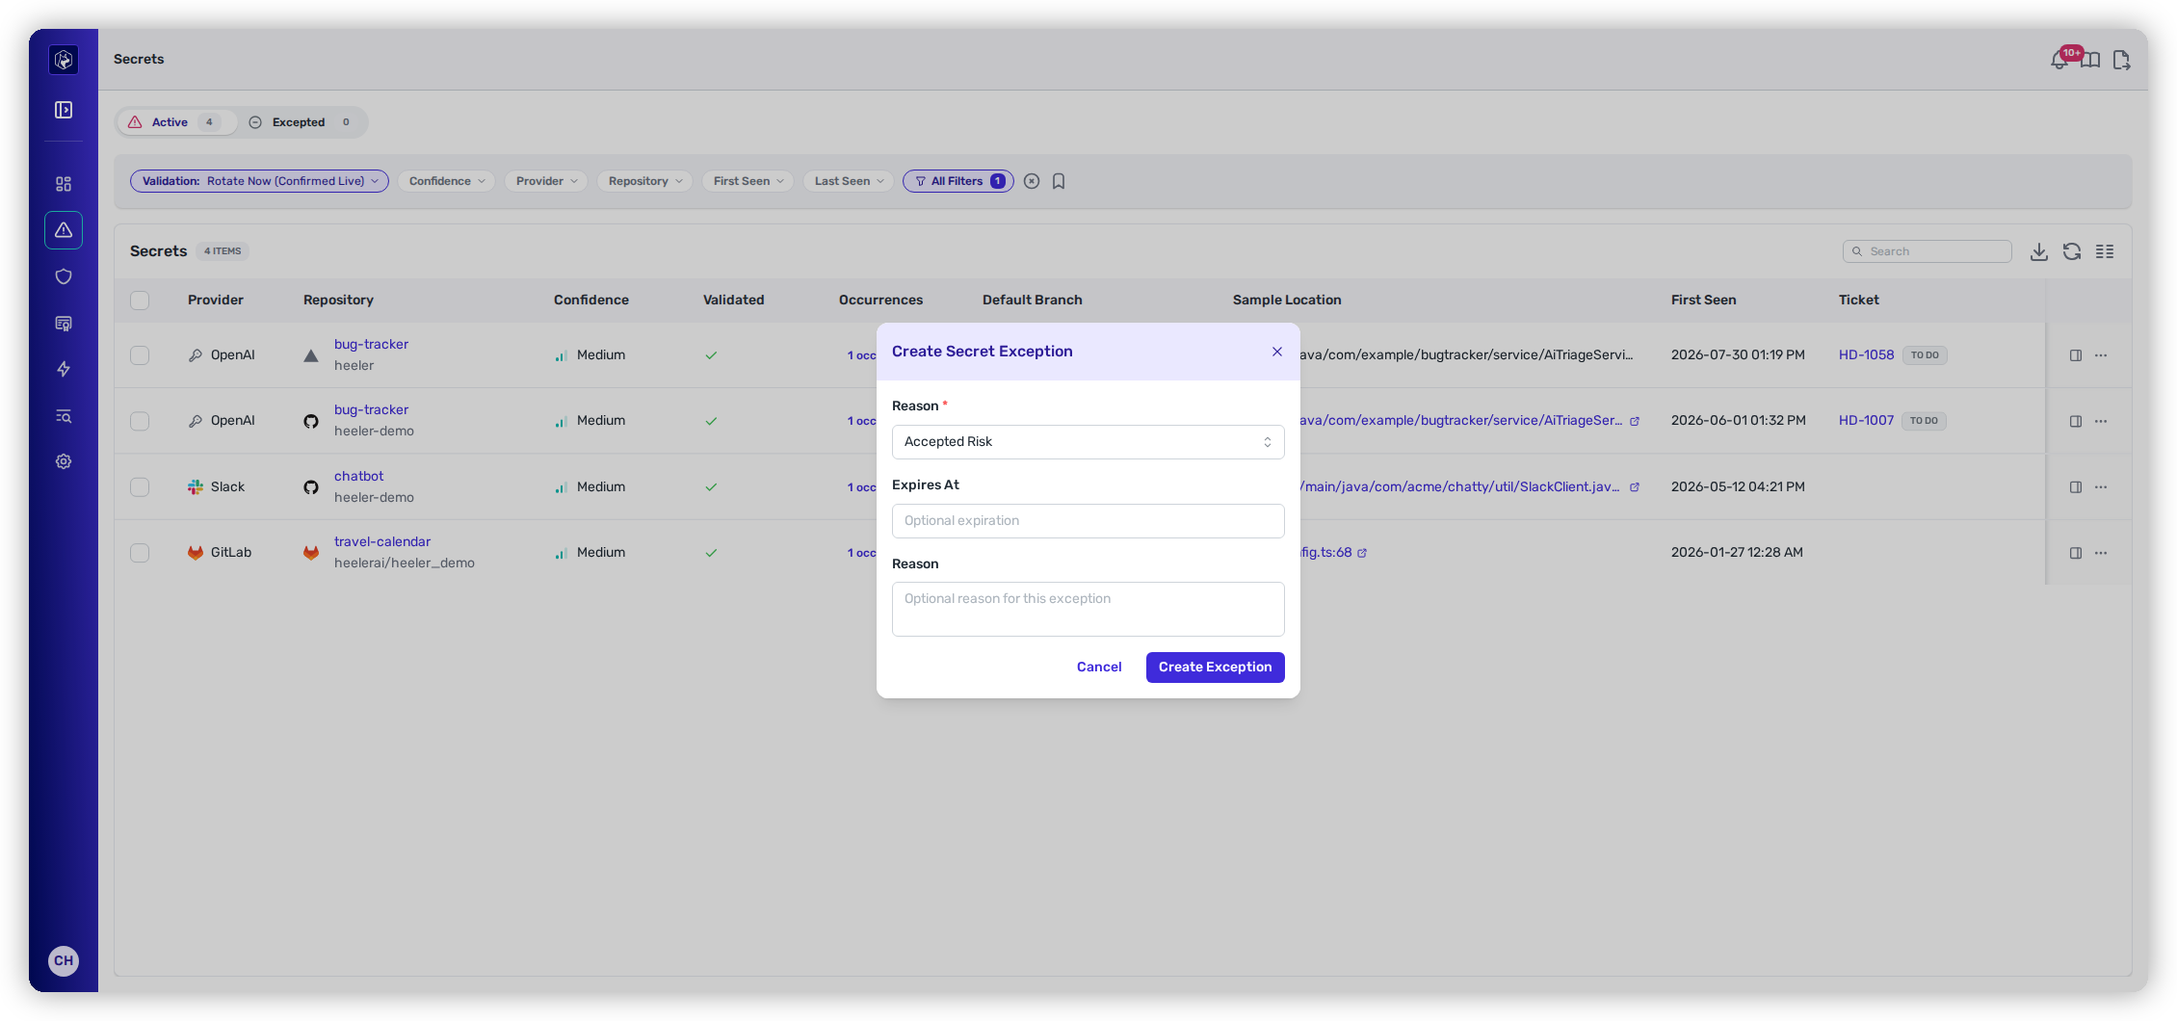The height and width of the screenshot is (1021, 2177).
Task: Cancel the exception dialog
Action: pyautogui.click(x=1099, y=668)
